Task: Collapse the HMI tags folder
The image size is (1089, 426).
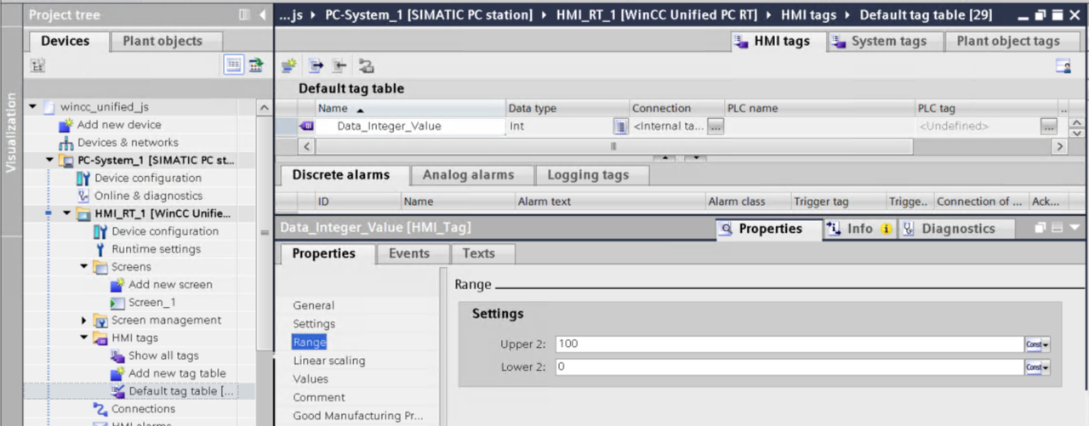Action: 83,338
